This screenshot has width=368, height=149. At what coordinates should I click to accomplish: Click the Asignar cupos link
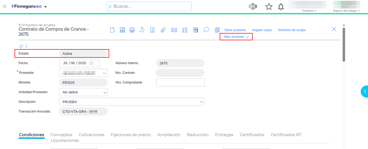pos(262,30)
